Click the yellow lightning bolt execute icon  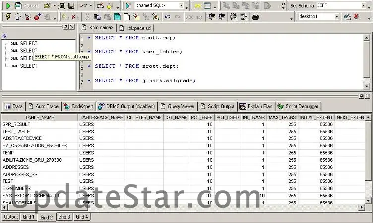pyautogui.click(x=8, y=17)
